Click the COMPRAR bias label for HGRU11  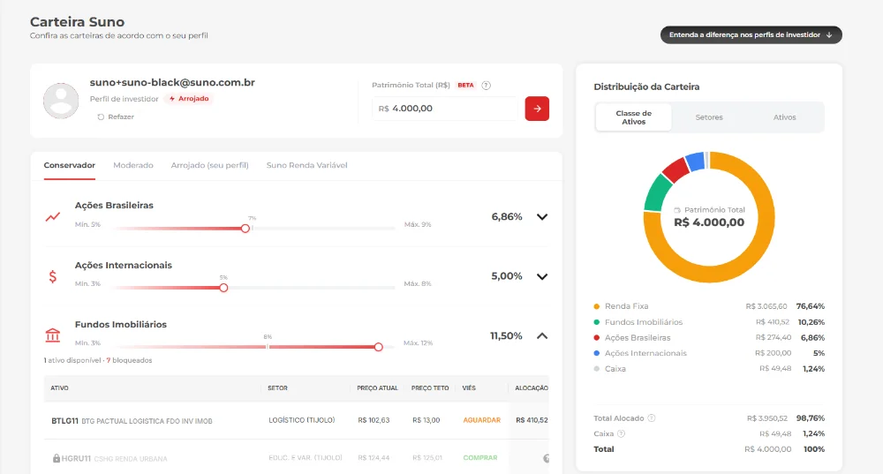click(479, 458)
